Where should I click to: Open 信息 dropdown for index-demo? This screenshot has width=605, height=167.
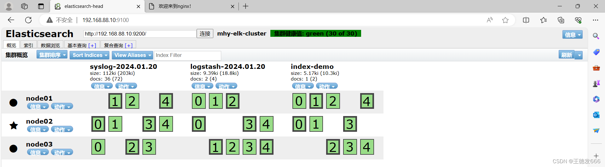point(303,86)
